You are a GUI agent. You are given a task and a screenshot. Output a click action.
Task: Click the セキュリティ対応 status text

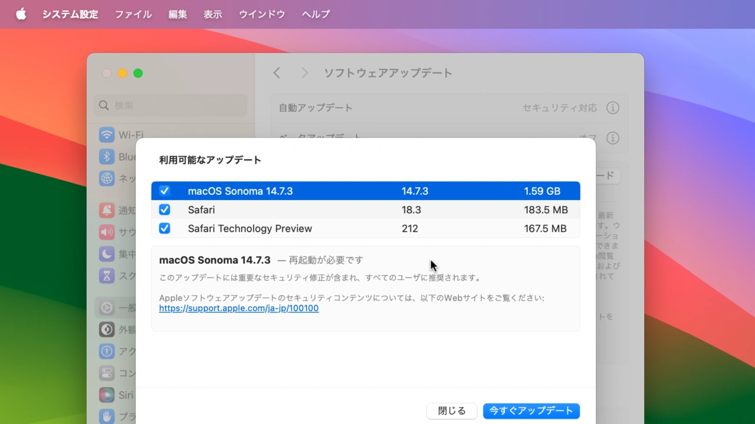click(x=560, y=108)
